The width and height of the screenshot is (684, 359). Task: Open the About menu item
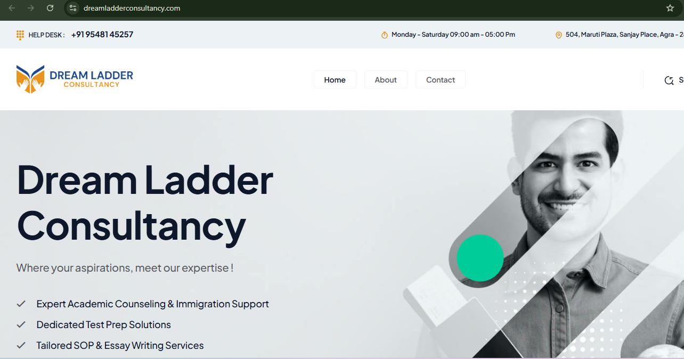tap(386, 80)
